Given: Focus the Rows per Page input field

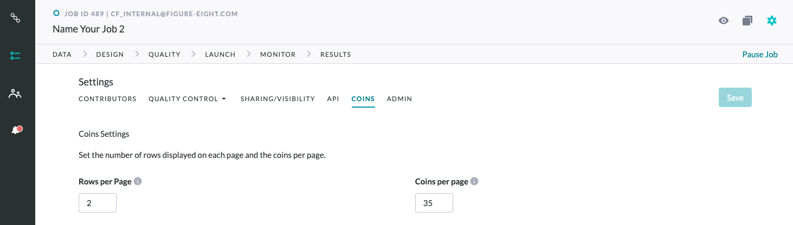Looking at the screenshot, I should [98, 203].
